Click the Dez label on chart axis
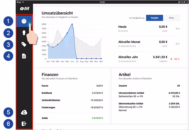Image resolution: width=189 pixels, height=130 pixels. pyautogui.click(x=101, y=62)
